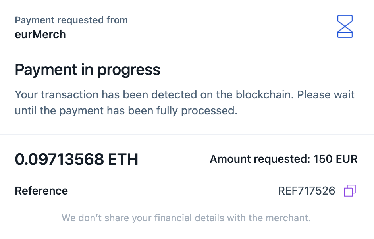Screen dimensions: 374x239
Task: Click the Payment in progress heading
Action: pos(87,70)
